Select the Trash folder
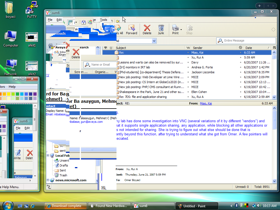 [x=61, y=175]
